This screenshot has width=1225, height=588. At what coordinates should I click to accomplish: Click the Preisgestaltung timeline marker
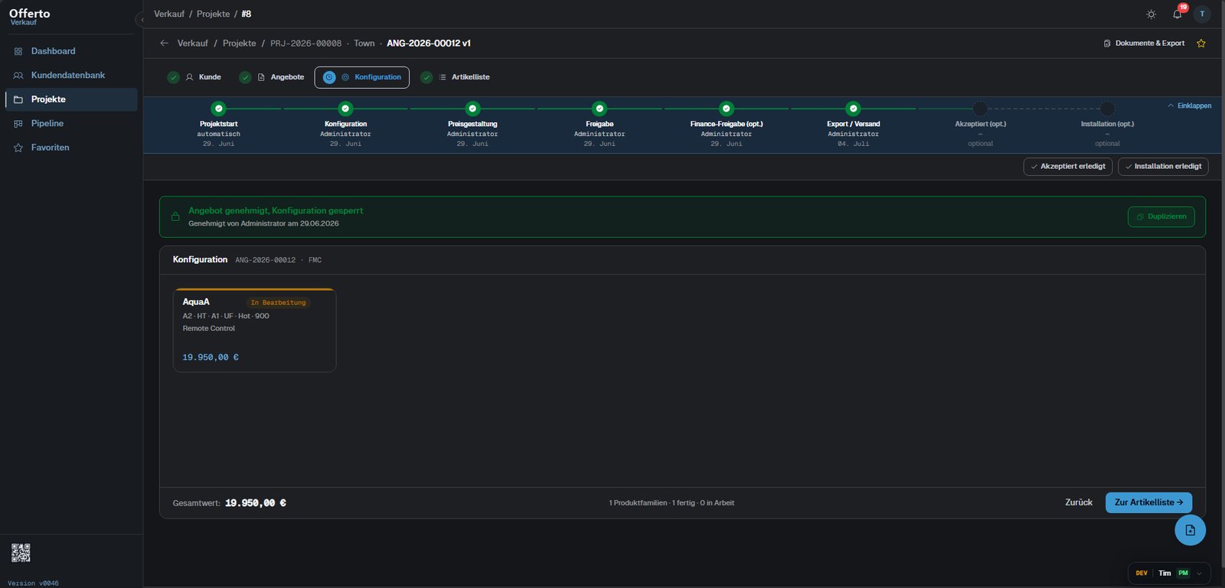click(472, 109)
